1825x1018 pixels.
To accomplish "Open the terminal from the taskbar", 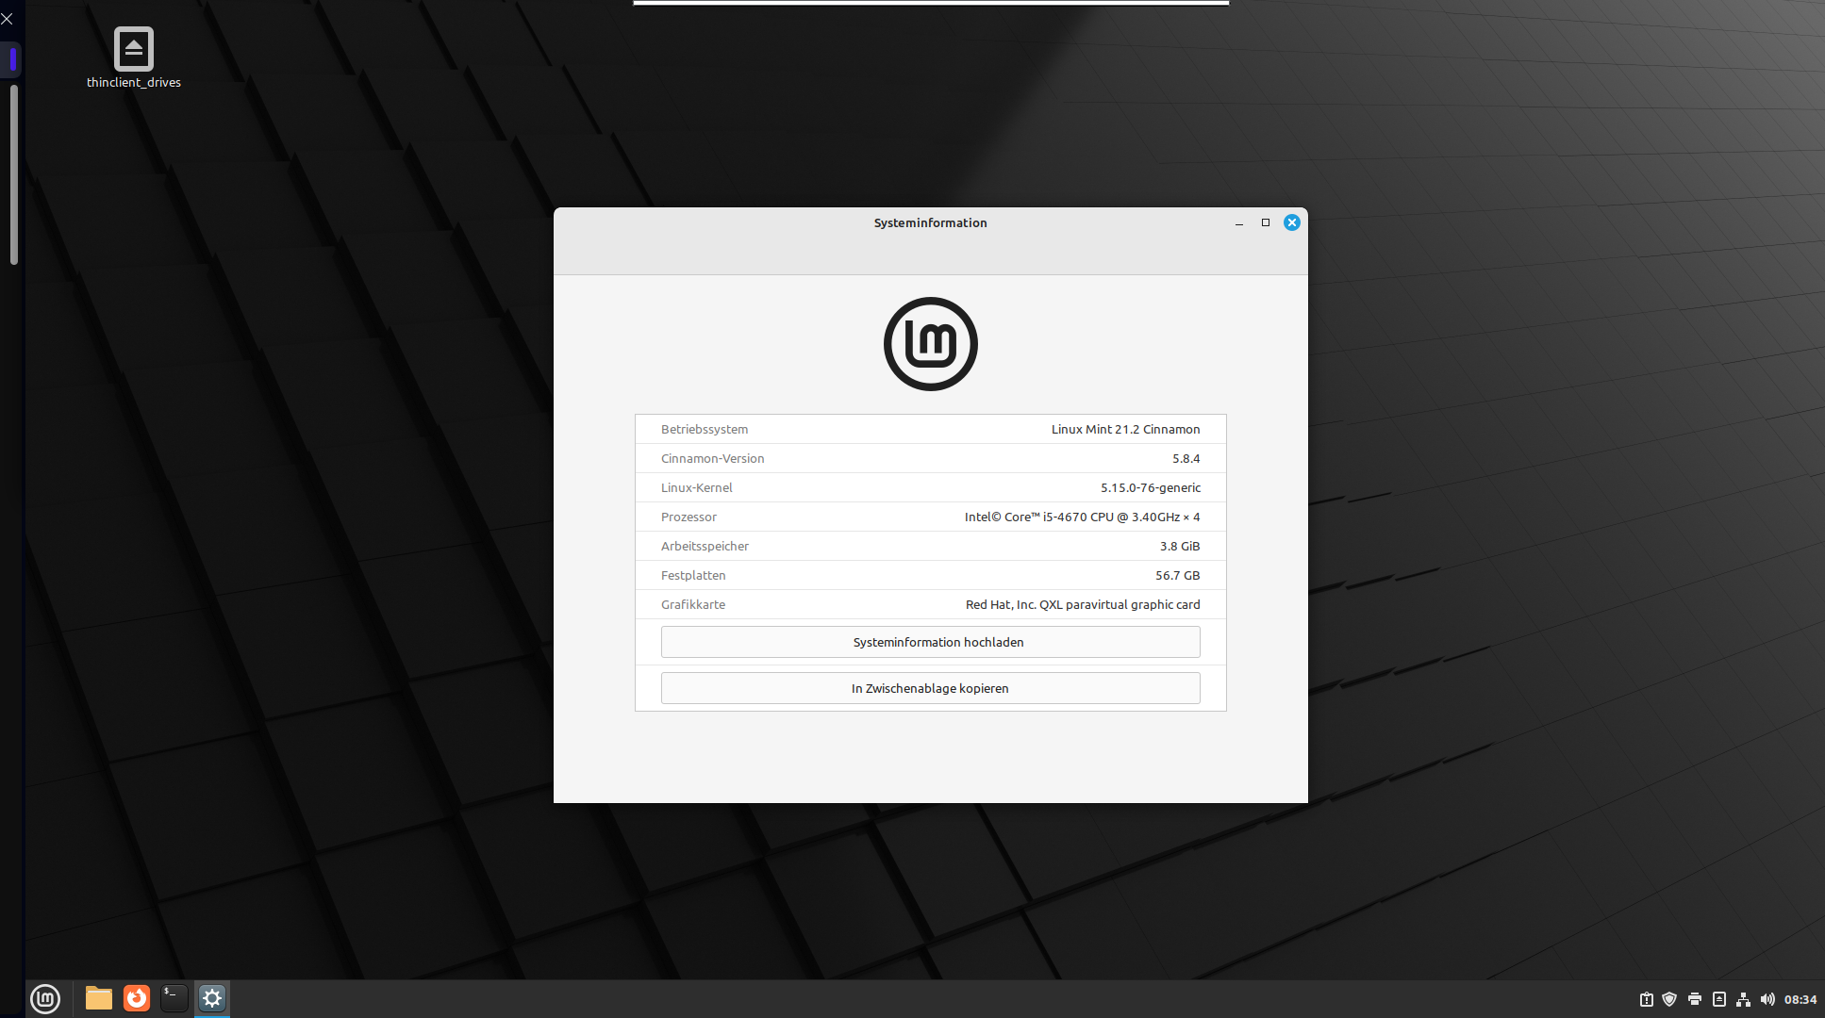I will click(x=174, y=998).
